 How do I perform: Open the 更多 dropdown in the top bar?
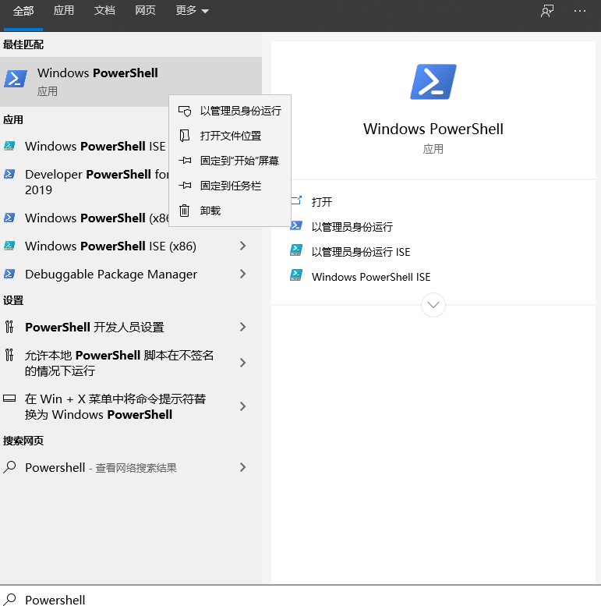[192, 10]
